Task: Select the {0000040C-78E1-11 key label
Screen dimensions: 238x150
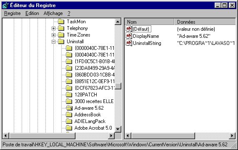Action: point(94,48)
